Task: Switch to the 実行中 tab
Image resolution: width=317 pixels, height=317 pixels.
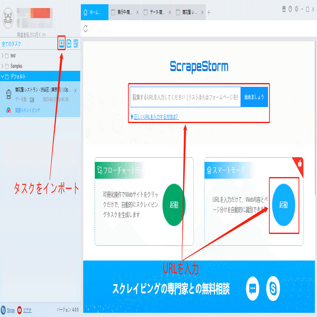Action: coord(124,12)
